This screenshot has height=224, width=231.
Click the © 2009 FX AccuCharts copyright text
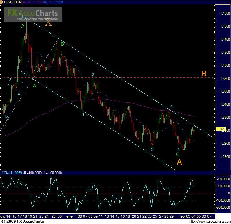(x=22, y=221)
